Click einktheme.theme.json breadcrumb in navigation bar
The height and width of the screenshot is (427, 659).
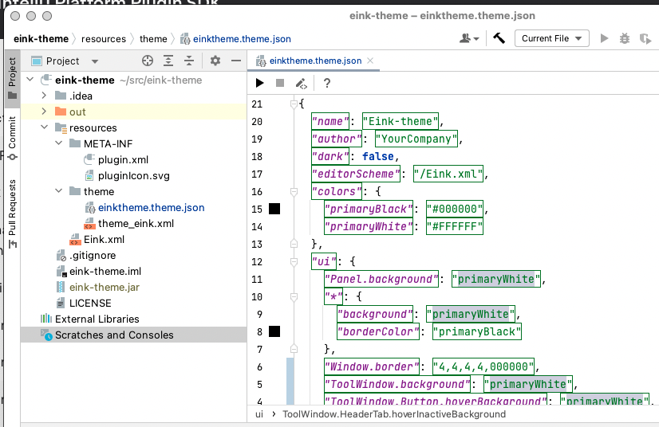236,38
